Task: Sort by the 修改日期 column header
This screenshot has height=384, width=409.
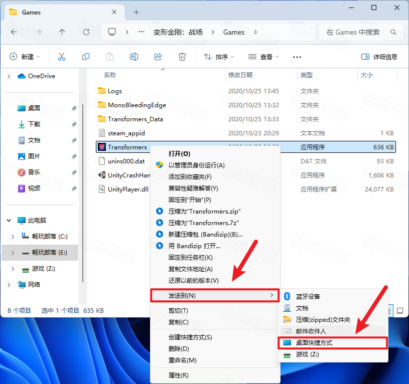Action: (261, 75)
